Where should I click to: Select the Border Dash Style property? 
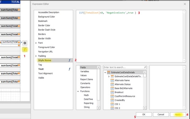point(47,30)
